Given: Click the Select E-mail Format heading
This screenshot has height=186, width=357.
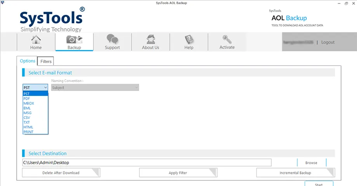Looking at the screenshot, I should pos(50,73).
